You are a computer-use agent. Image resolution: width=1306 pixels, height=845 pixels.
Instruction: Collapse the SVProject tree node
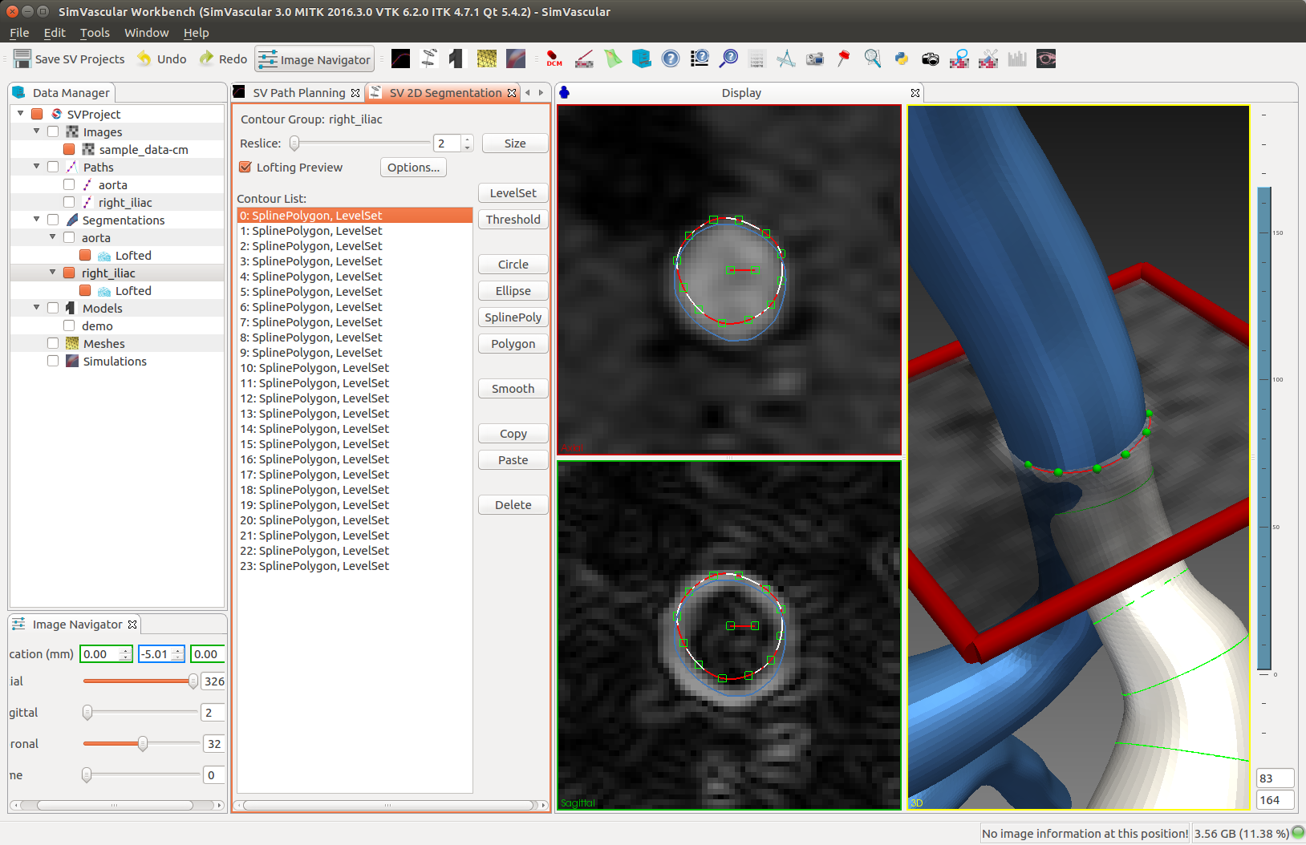(x=20, y=113)
